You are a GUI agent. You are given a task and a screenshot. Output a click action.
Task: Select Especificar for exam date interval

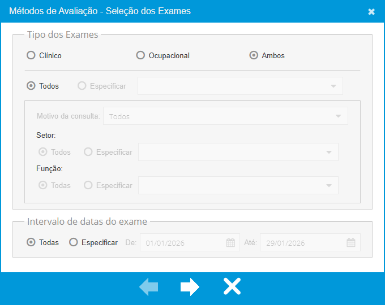74,242
